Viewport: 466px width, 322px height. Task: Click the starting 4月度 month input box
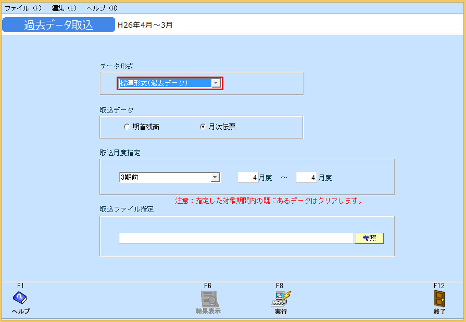pos(248,177)
